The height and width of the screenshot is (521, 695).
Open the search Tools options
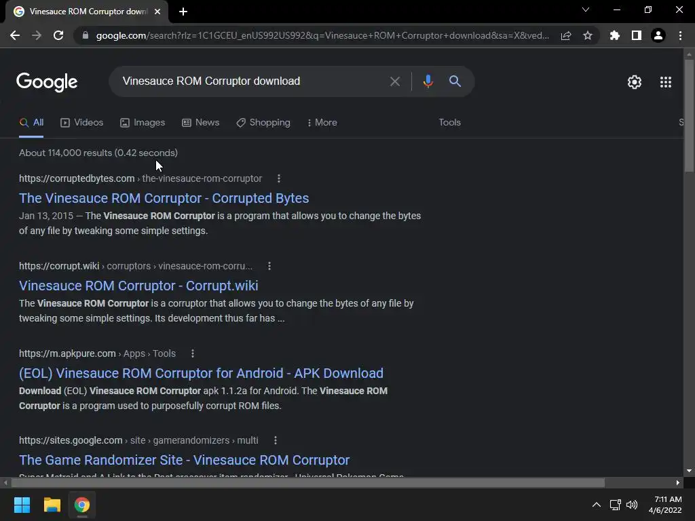449,123
